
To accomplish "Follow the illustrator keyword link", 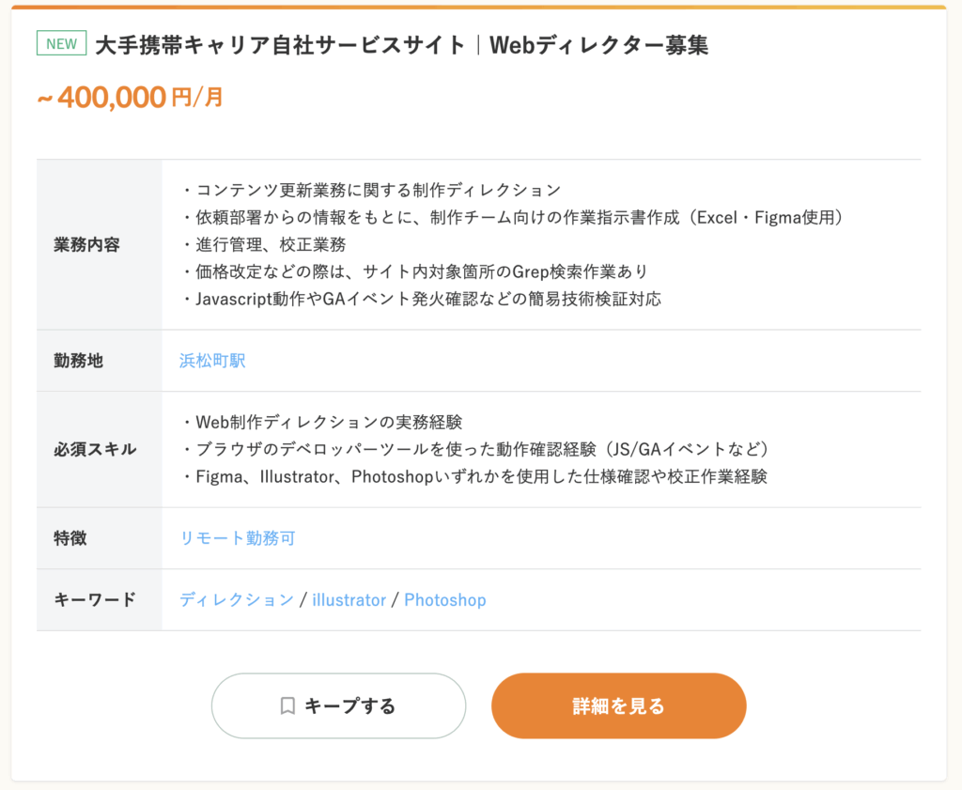I will [349, 599].
